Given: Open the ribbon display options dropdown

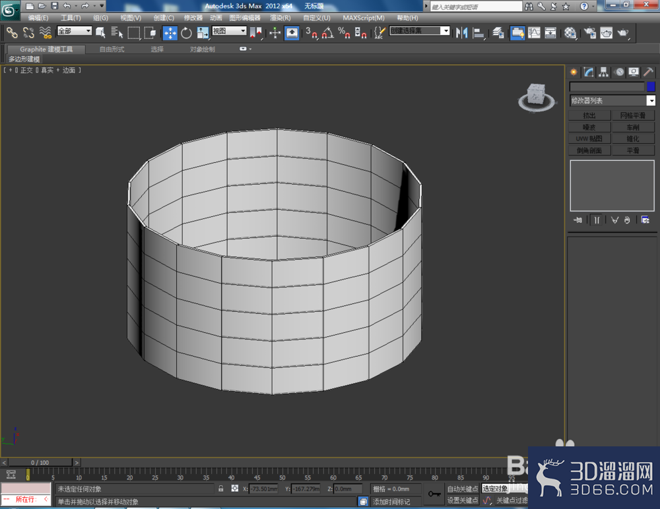Looking at the screenshot, I should [245, 49].
